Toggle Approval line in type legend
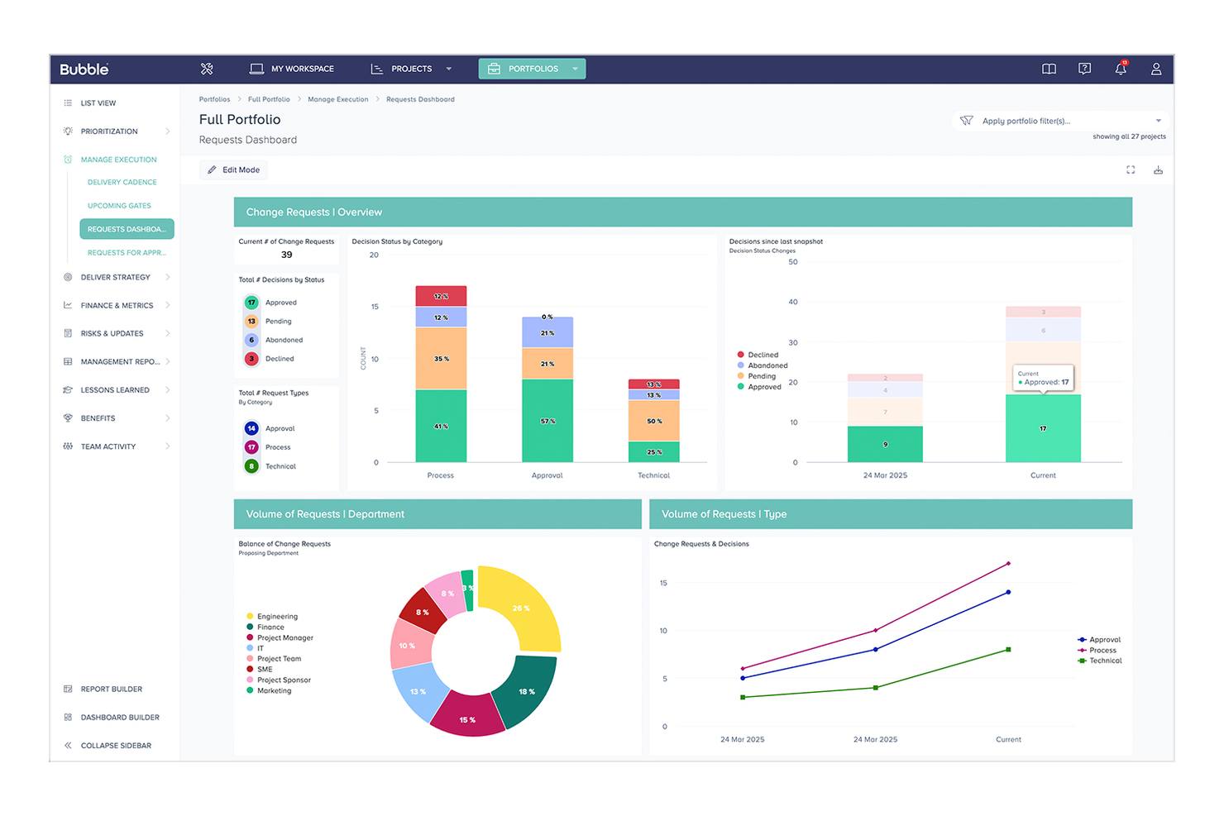The image size is (1224, 816). pos(1099,640)
